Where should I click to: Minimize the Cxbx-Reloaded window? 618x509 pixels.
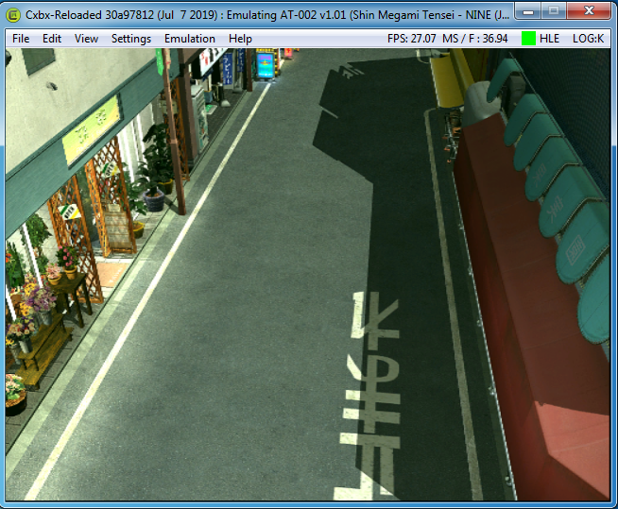[x=528, y=11]
